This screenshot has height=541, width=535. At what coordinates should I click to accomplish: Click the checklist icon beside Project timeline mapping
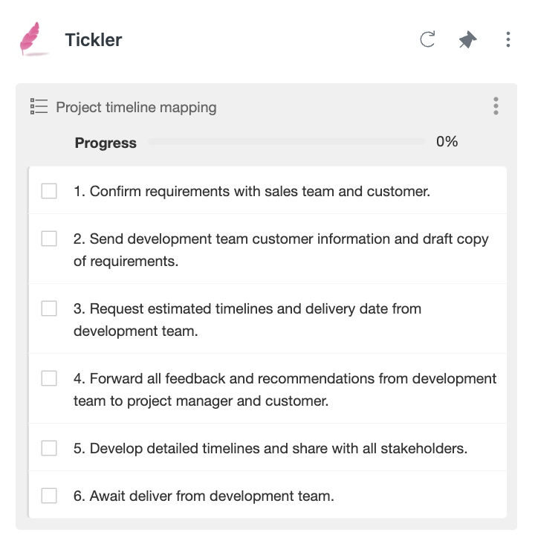click(39, 106)
